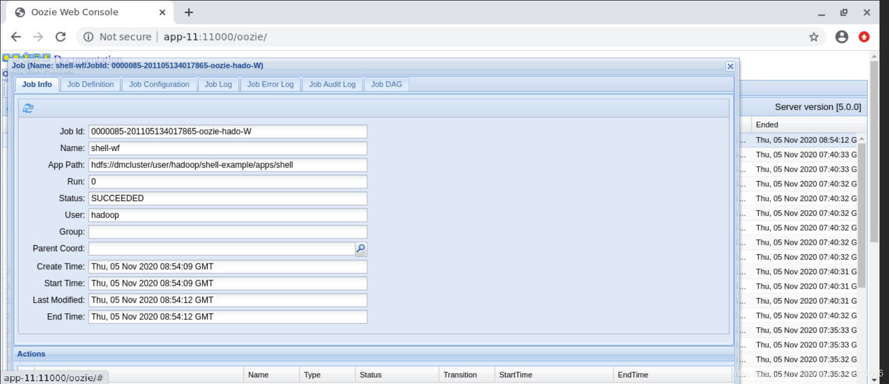Click the empty Group field
This screenshot has height=384, width=889.
click(x=228, y=232)
